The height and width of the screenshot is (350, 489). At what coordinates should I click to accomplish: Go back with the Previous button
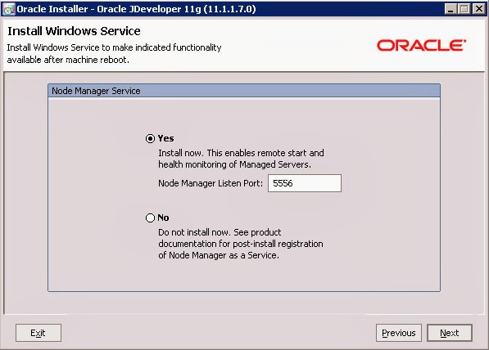(399, 333)
